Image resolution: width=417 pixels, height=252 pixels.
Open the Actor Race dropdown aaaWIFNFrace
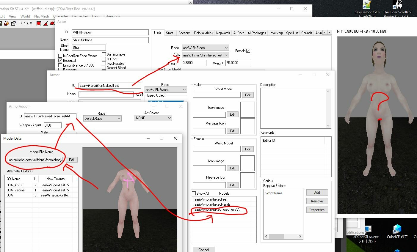(205, 48)
